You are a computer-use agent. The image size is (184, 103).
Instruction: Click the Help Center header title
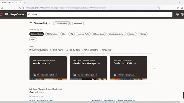click(x=17, y=15)
